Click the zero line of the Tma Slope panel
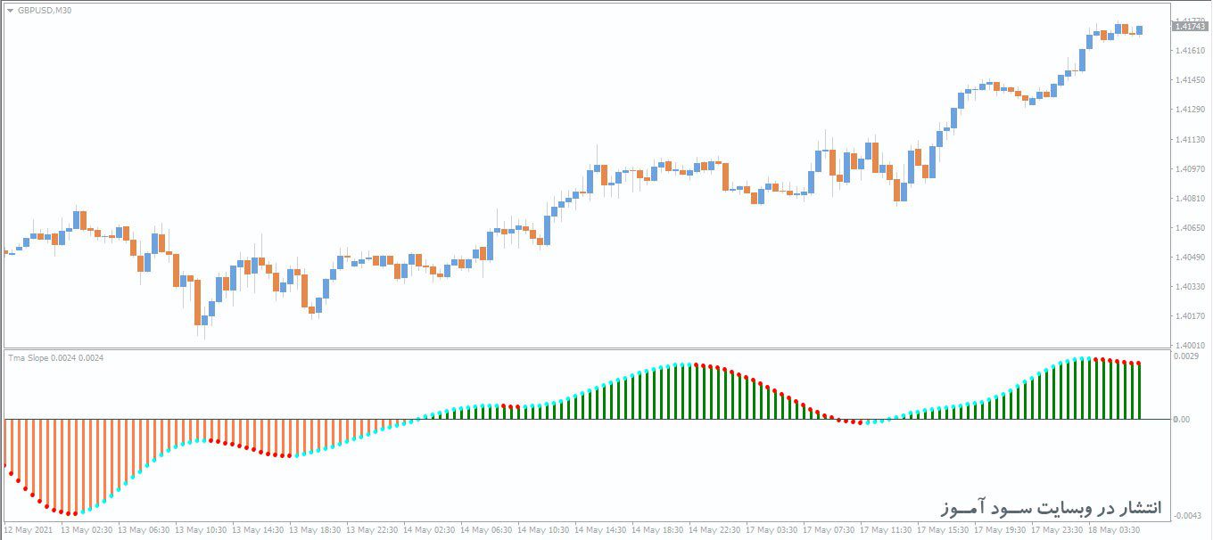Viewport: 1213px width, 540px height. [589, 418]
